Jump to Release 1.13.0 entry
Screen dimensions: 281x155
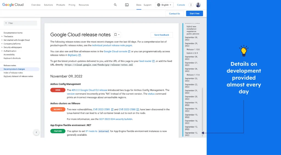click(x=193, y=49)
